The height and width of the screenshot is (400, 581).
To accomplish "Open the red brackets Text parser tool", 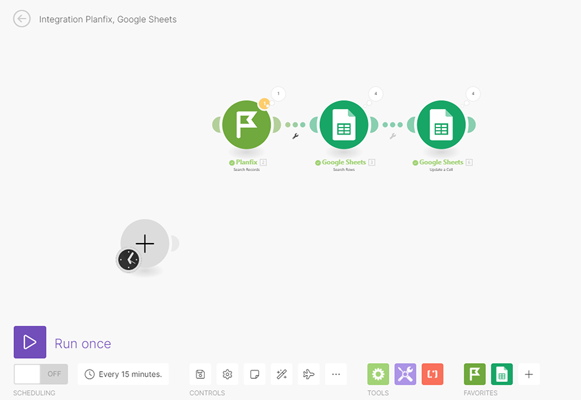I will [432, 374].
